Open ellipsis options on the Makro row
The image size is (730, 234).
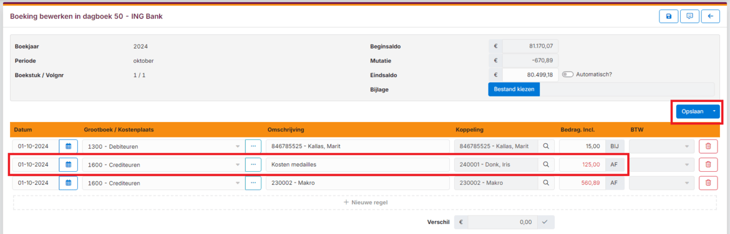tap(253, 183)
